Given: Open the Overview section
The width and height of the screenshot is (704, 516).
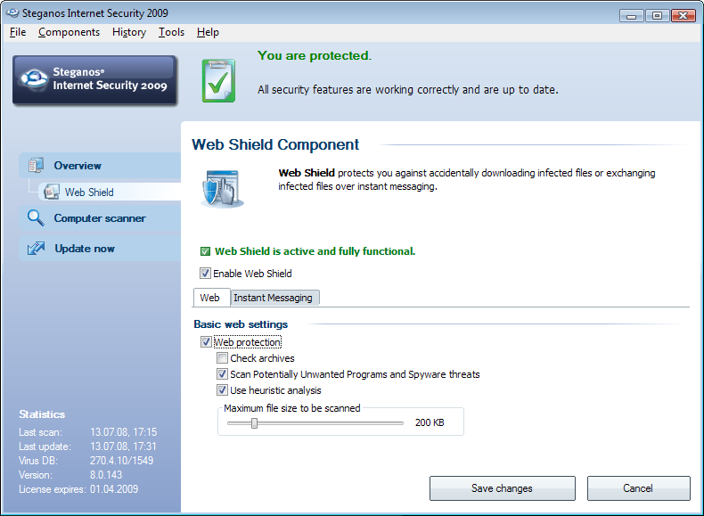Looking at the screenshot, I should [100, 165].
